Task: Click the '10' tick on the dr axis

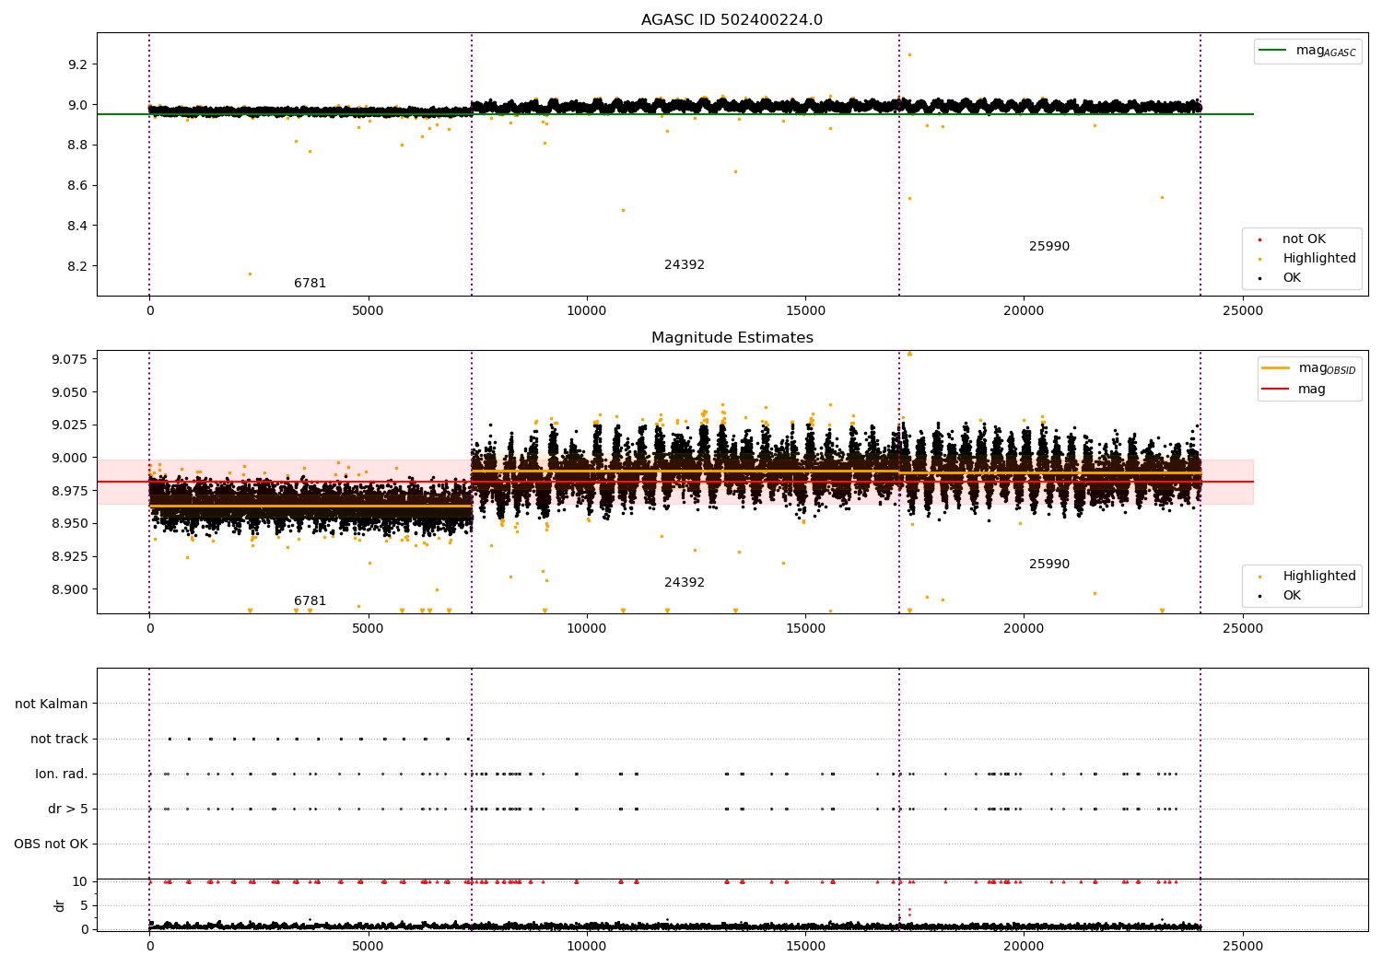Action: click(x=80, y=882)
